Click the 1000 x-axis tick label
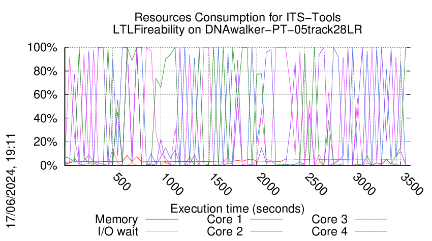 pyautogui.click(x=171, y=184)
